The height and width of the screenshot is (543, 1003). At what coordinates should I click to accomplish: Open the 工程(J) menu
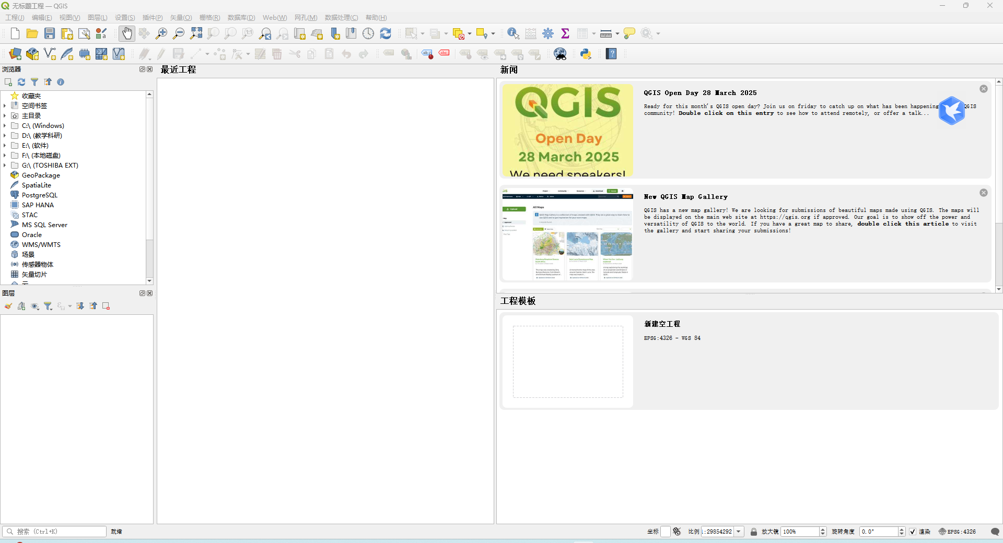tap(15, 17)
